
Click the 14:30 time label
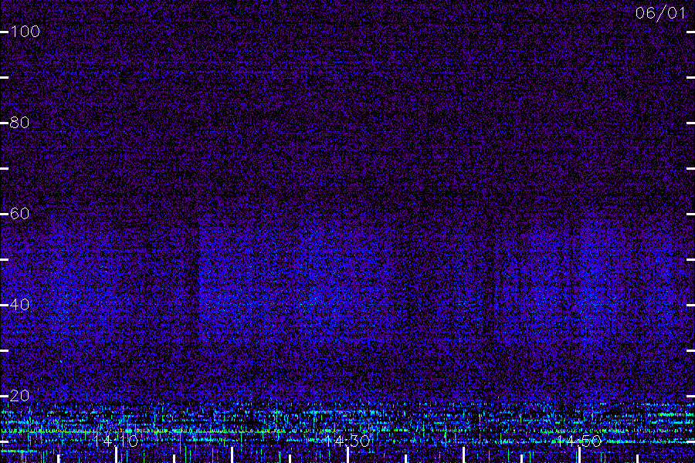coord(347,441)
